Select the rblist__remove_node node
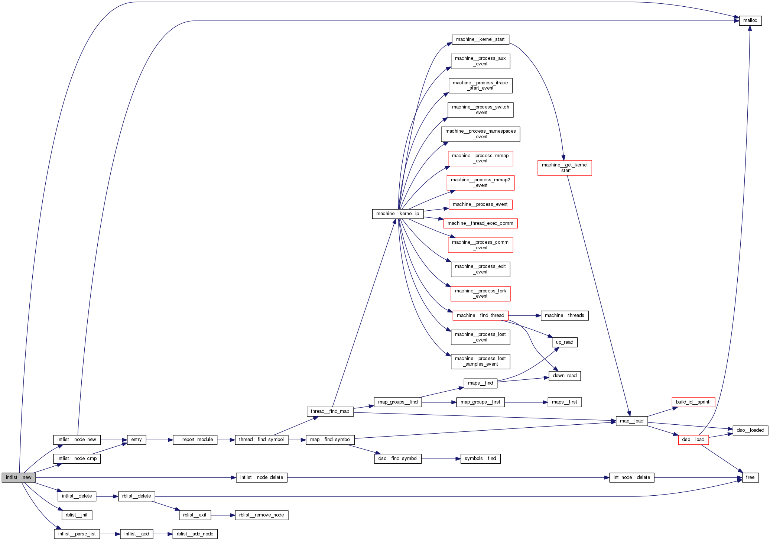Image resolution: width=770 pixels, height=541 pixels. click(261, 515)
